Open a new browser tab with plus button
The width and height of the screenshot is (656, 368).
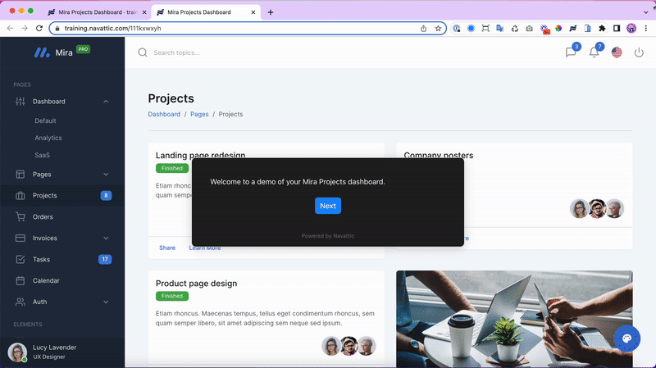tap(271, 12)
